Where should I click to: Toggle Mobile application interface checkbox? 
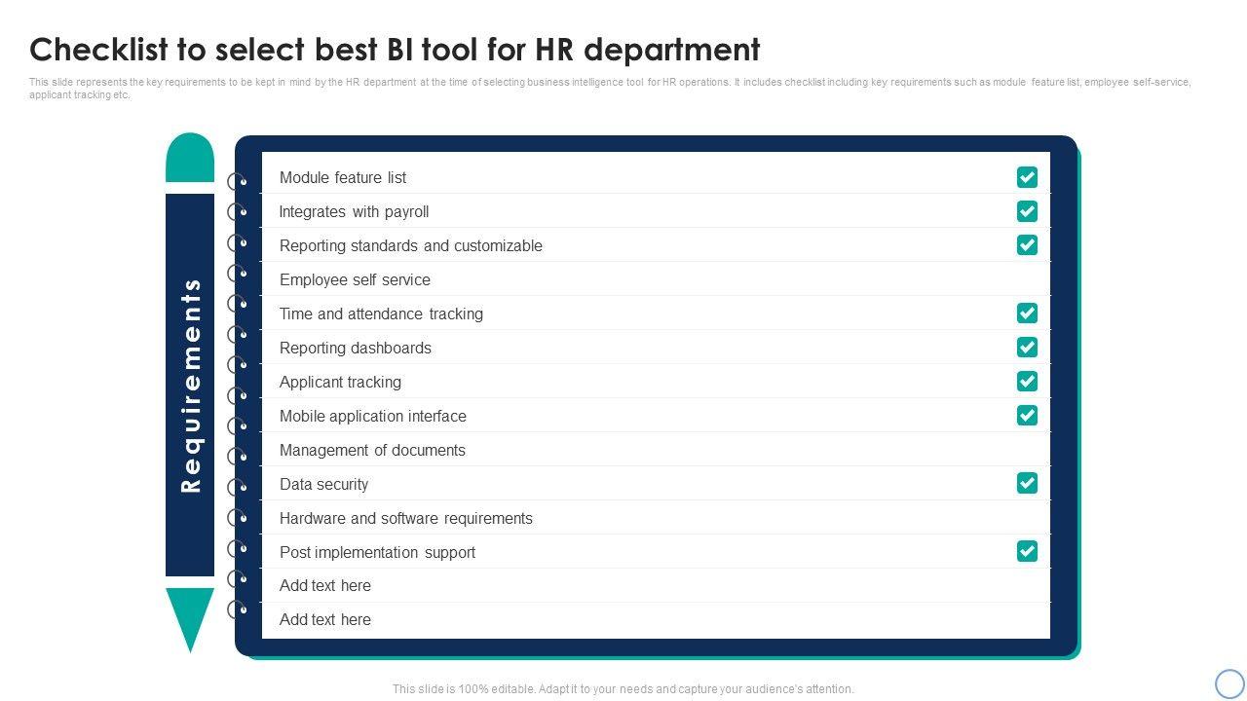point(1027,415)
